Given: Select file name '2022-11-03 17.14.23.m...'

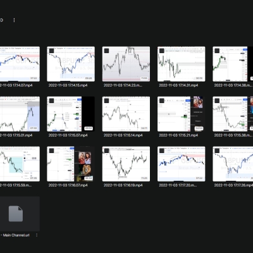Looking at the screenshot, I should tap(123, 85).
